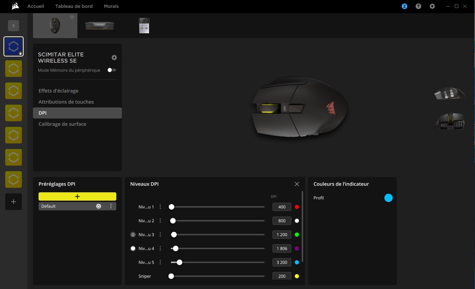Open the iCUE settings gear icon
The width and height of the screenshot is (475, 289).
[x=432, y=6]
